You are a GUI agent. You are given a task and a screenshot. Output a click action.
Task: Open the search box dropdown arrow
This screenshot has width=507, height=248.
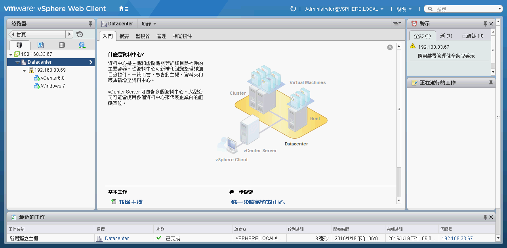pyautogui.click(x=499, y=9)
